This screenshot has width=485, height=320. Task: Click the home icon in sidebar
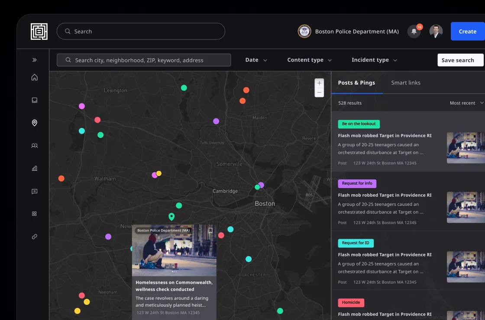tap(35, 77)
